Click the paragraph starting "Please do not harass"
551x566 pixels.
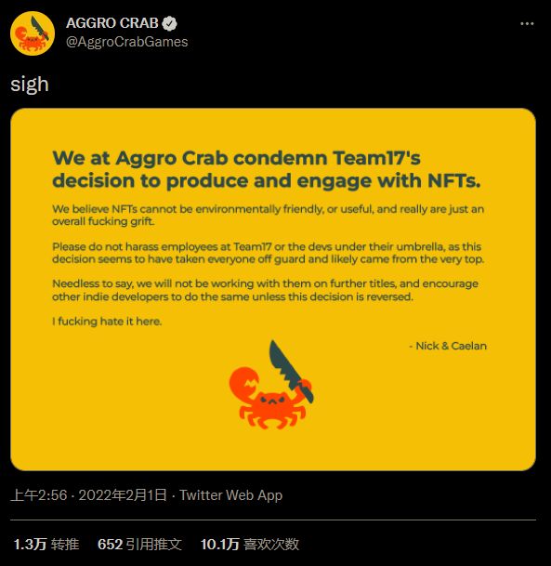pos(269,253)
